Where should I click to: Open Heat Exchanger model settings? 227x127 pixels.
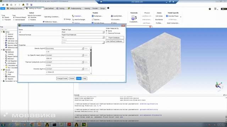point(79,20)
